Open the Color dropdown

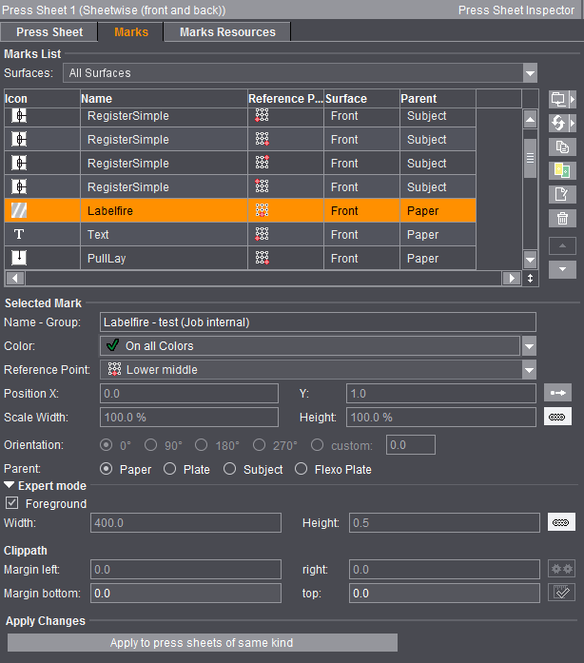[529, 346]
